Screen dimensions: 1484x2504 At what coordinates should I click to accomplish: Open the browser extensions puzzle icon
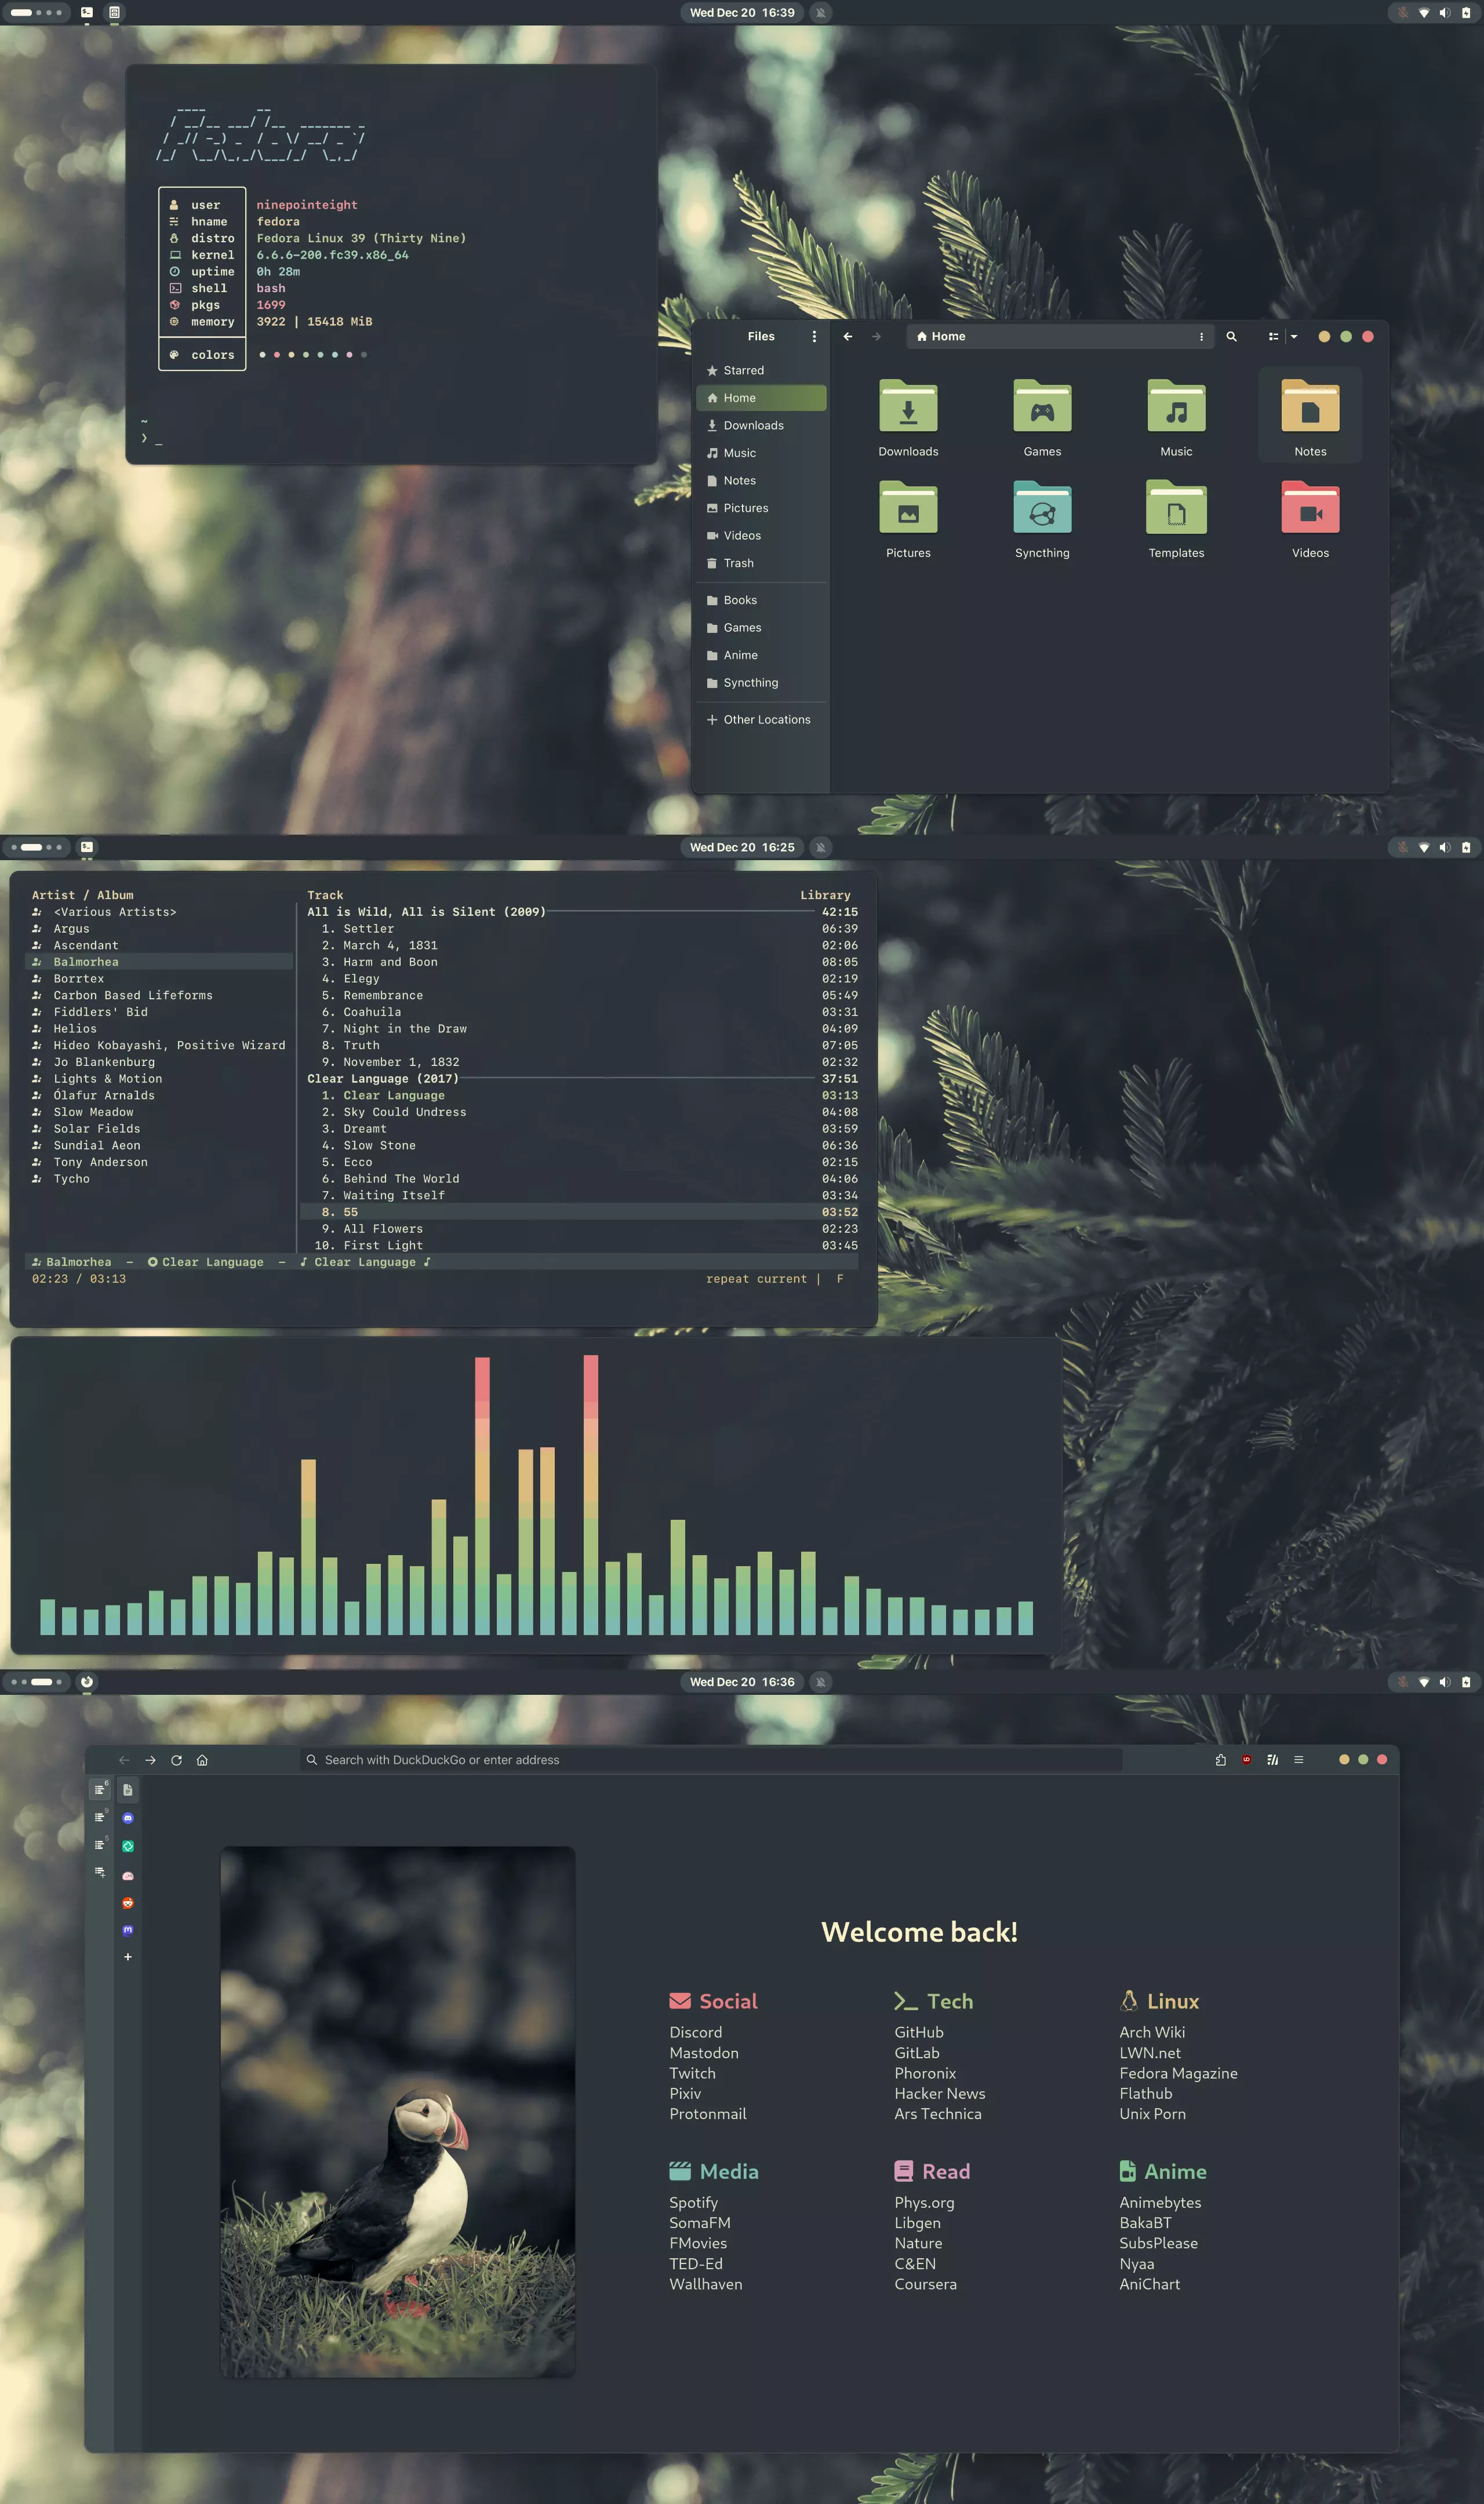pos(1221,1760)
